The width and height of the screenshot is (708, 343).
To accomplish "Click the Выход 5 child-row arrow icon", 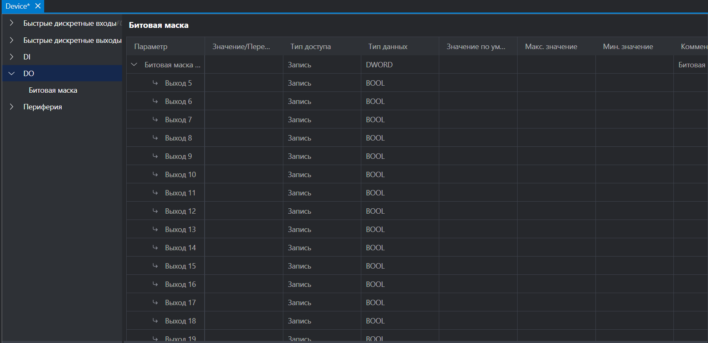I will tap(155, 83).
